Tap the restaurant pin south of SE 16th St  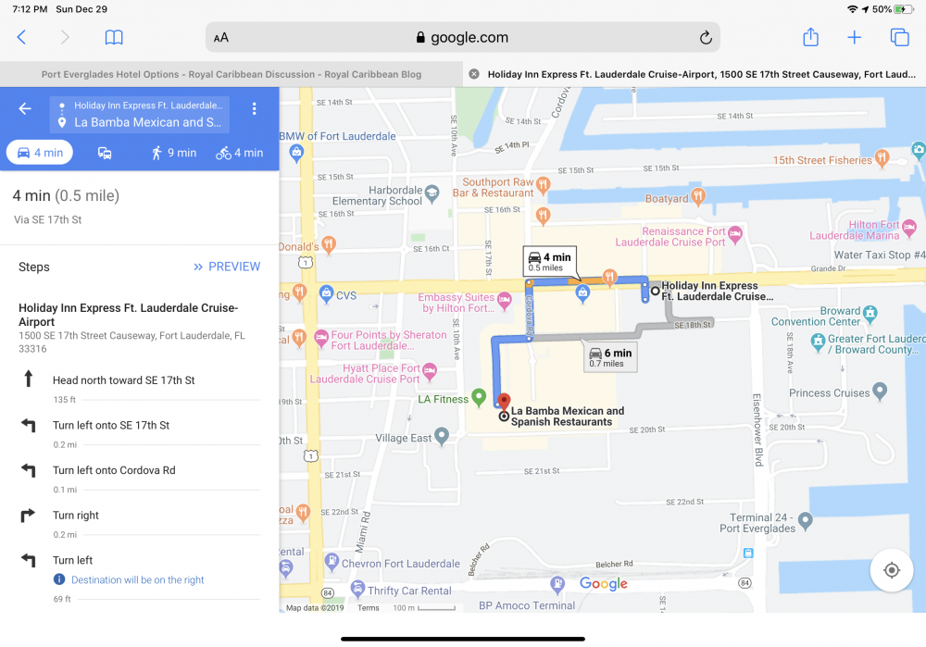(x=544, y=216)
